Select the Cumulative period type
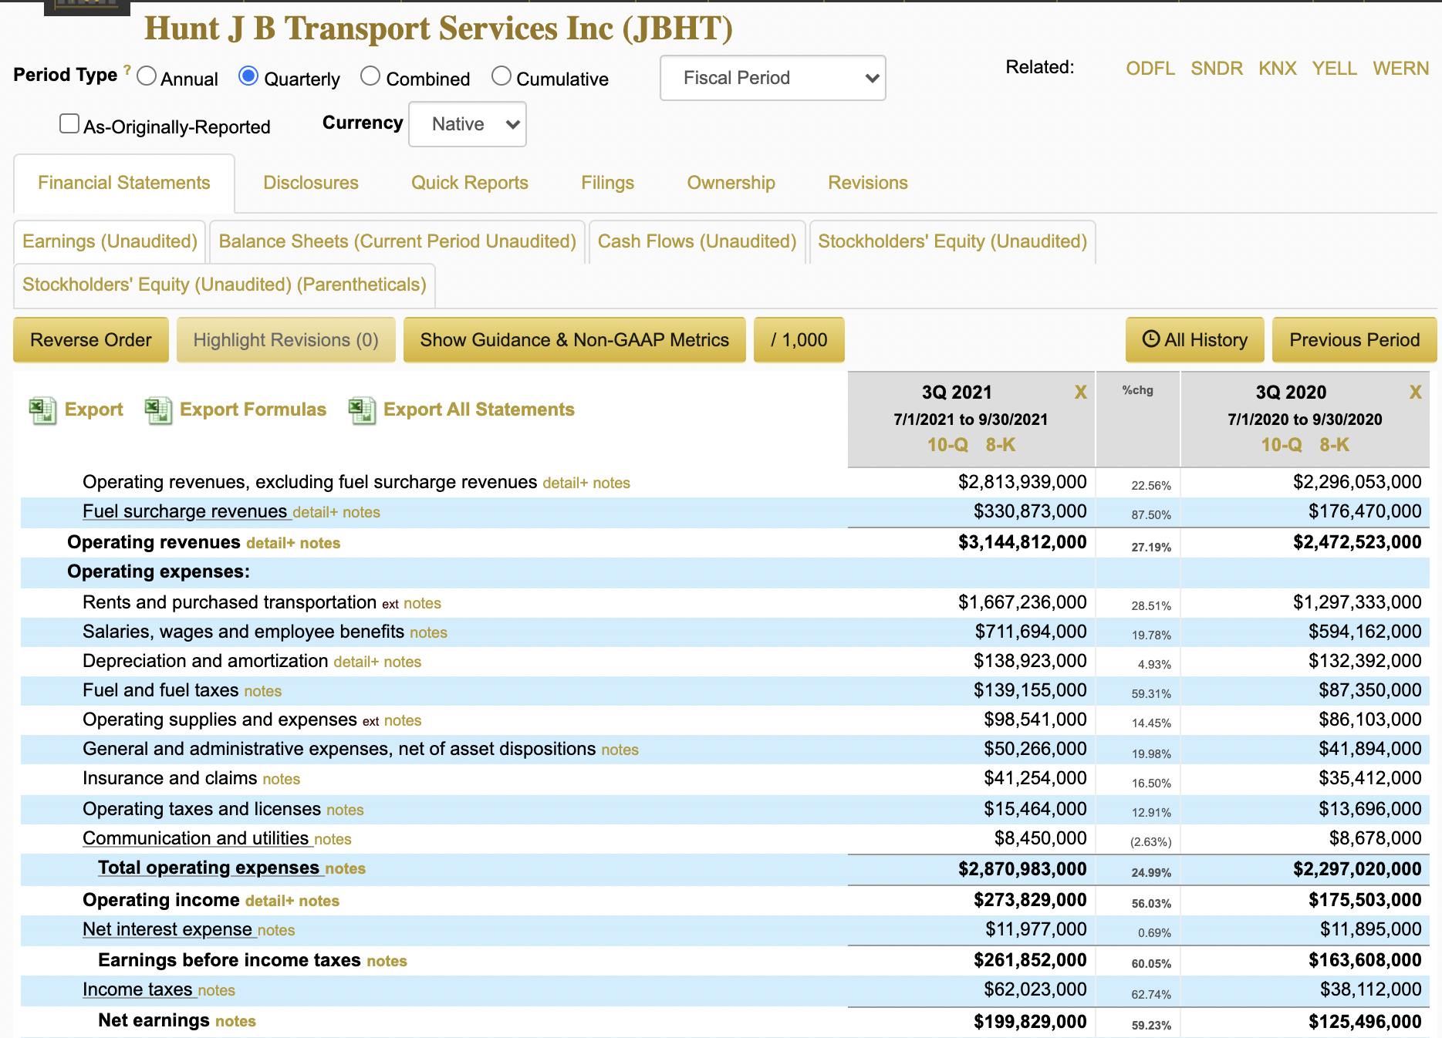 tap(501, 76)
